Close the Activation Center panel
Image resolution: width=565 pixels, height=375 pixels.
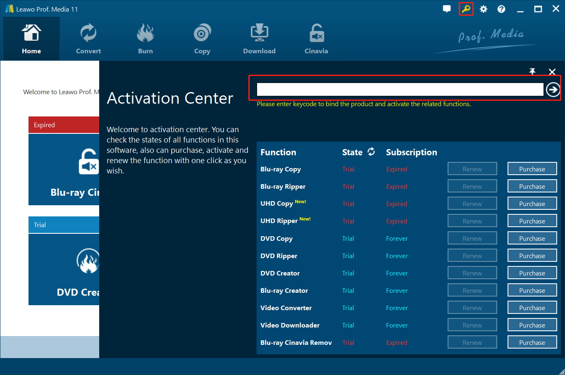552,72
